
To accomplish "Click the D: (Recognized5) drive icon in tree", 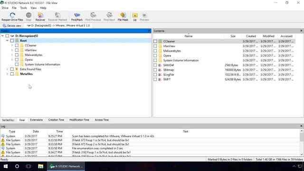I will 12,36.
